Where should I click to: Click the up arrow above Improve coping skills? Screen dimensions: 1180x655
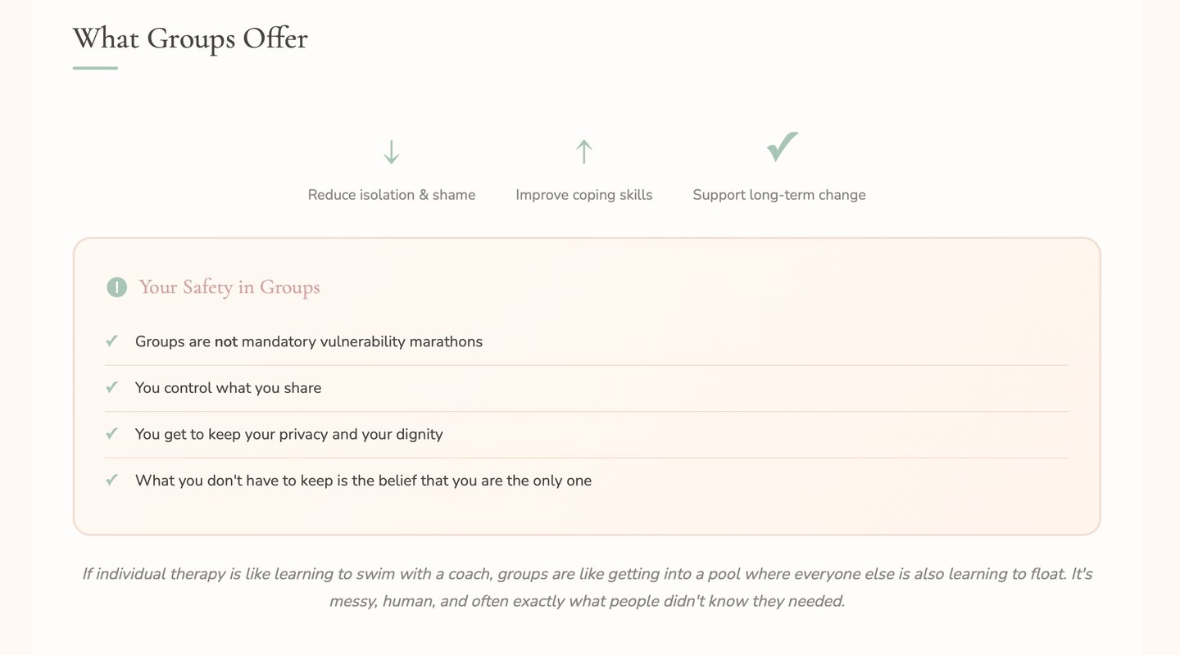[583, 151]
